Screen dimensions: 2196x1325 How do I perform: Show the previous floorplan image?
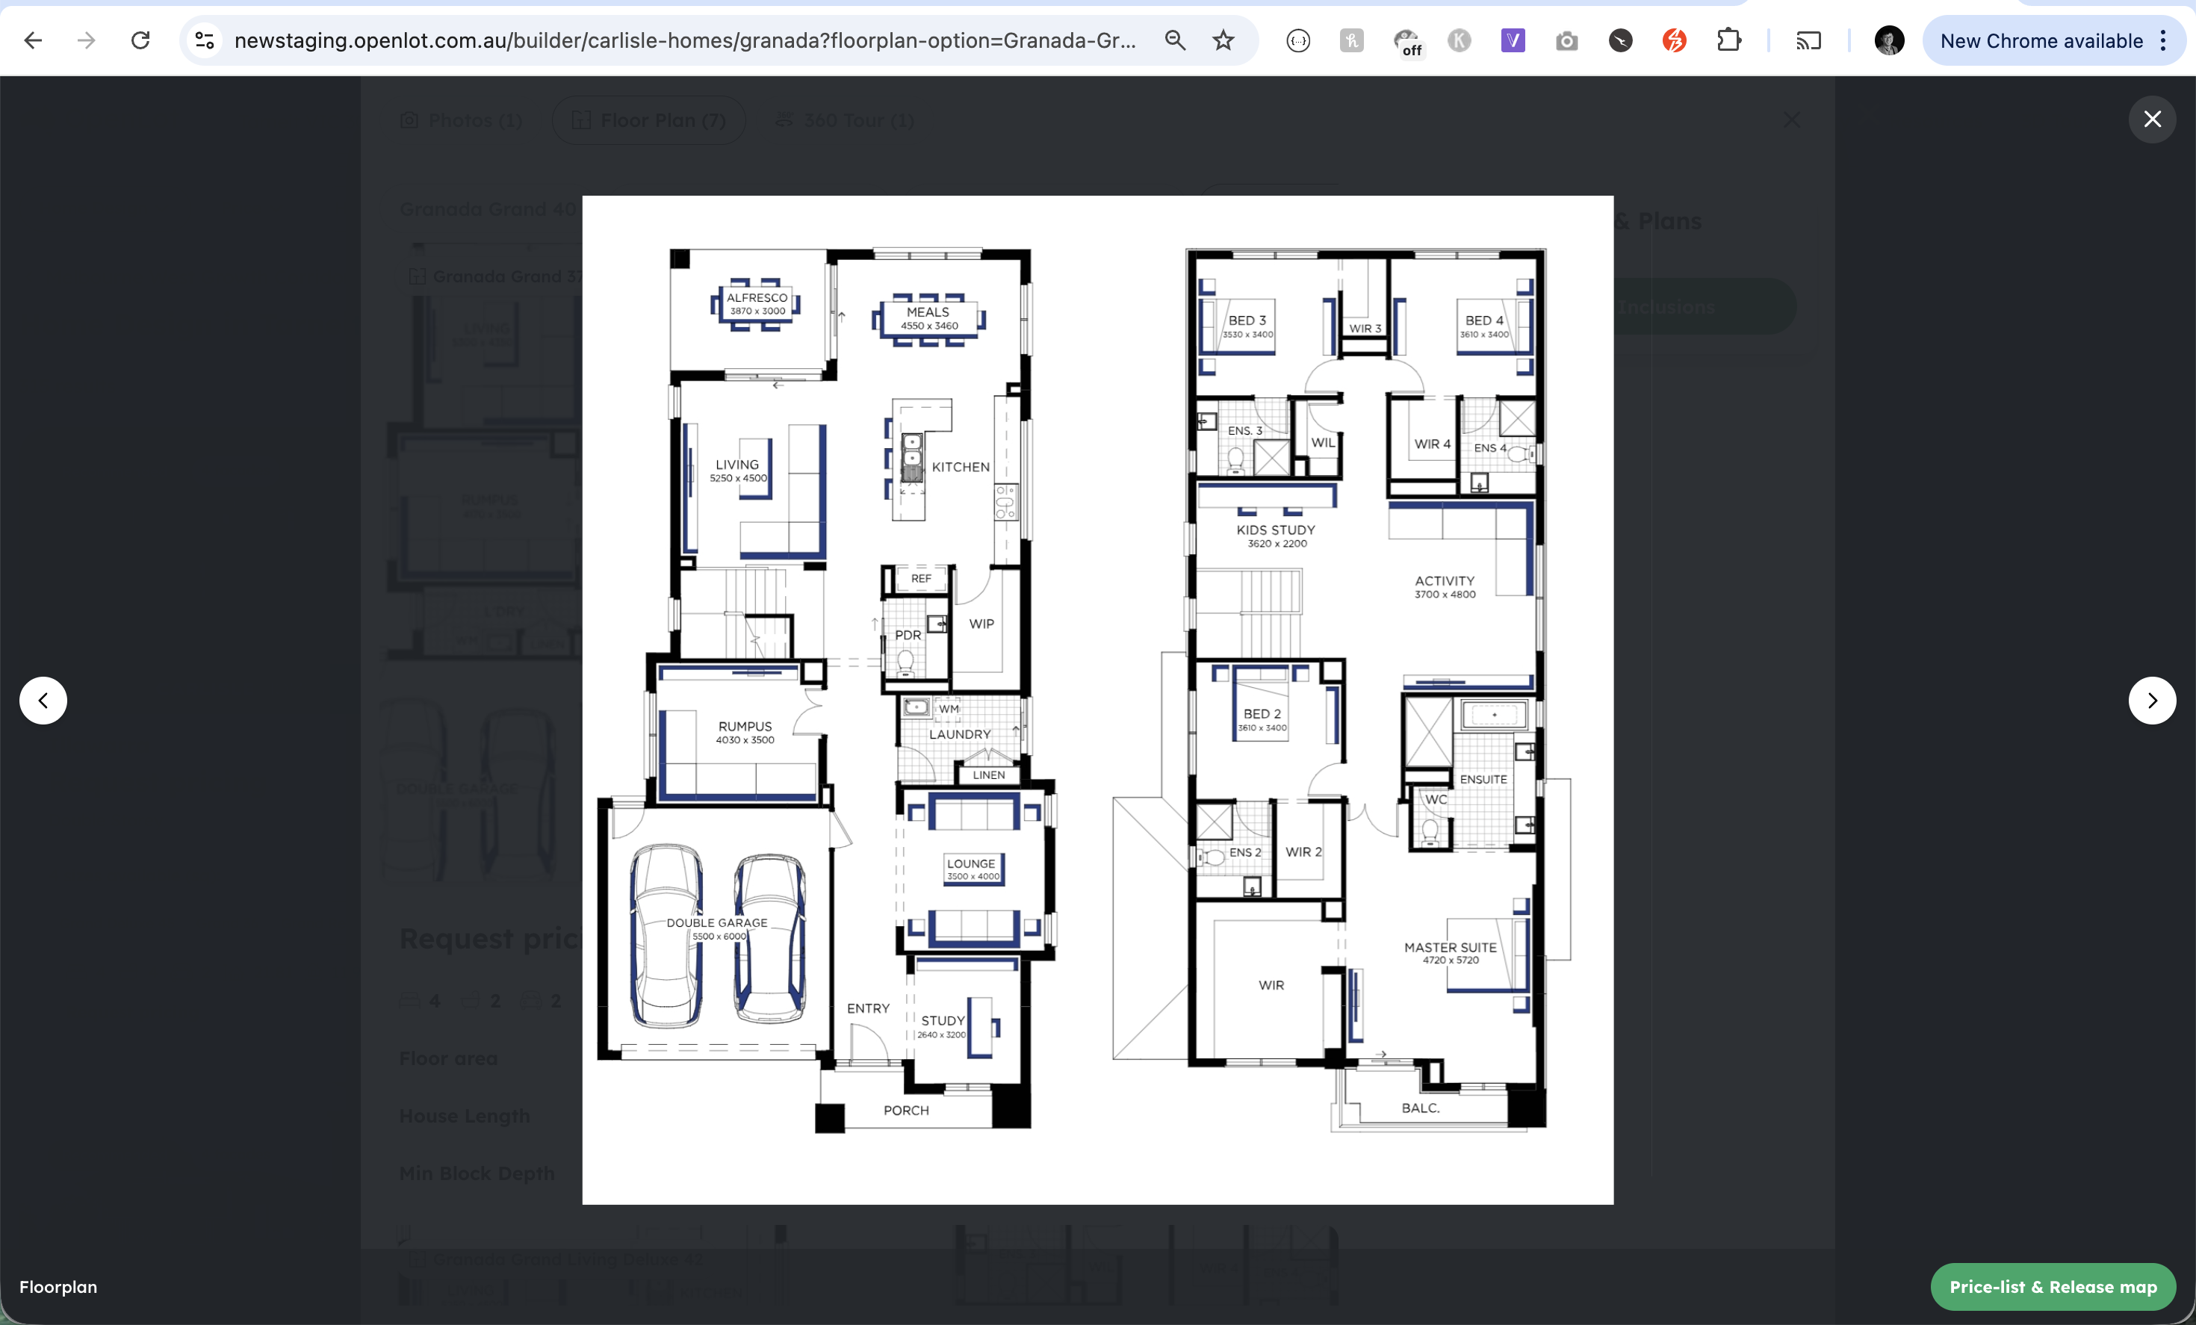(43, 701)
